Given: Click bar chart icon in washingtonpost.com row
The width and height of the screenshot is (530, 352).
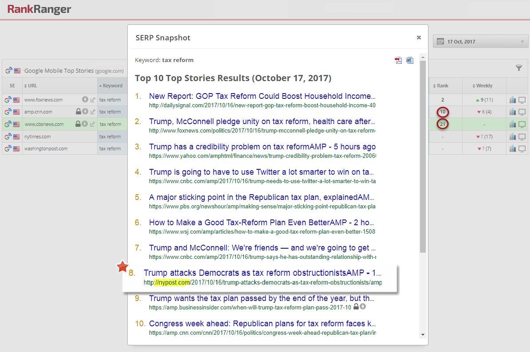Looking at the screenshot, I should coord(513,149).
